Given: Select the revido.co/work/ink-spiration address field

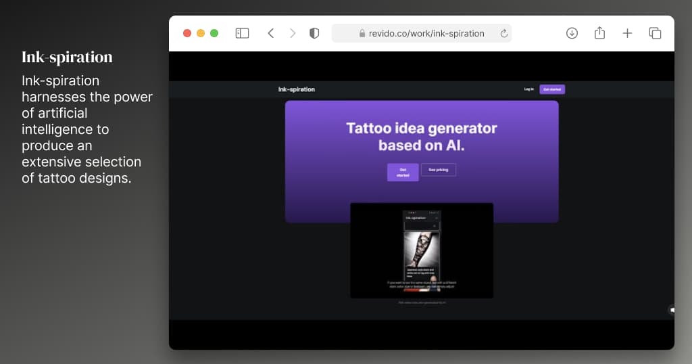Looking at the screenshot, I should coord(426,33).
